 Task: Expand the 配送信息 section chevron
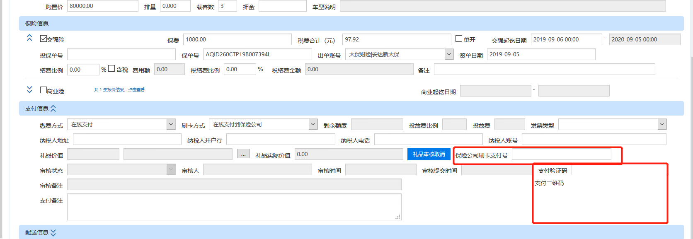(x=53, y=233)
